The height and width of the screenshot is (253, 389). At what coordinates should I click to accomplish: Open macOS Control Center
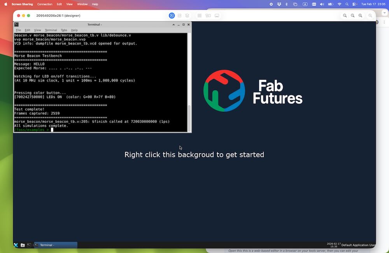(x=354, y=4)
